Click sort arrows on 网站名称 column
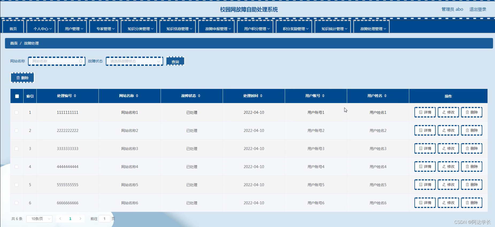This screenshot has height=227, width=495. click(137, 96)
